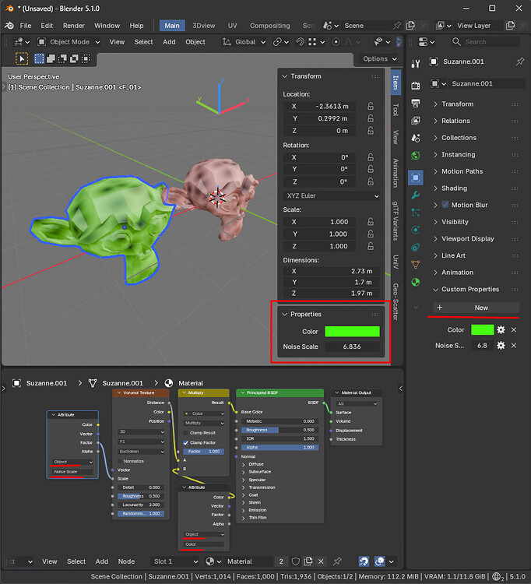
Task: Open the Global transform orientation dropdown
Action: (244, 42)
